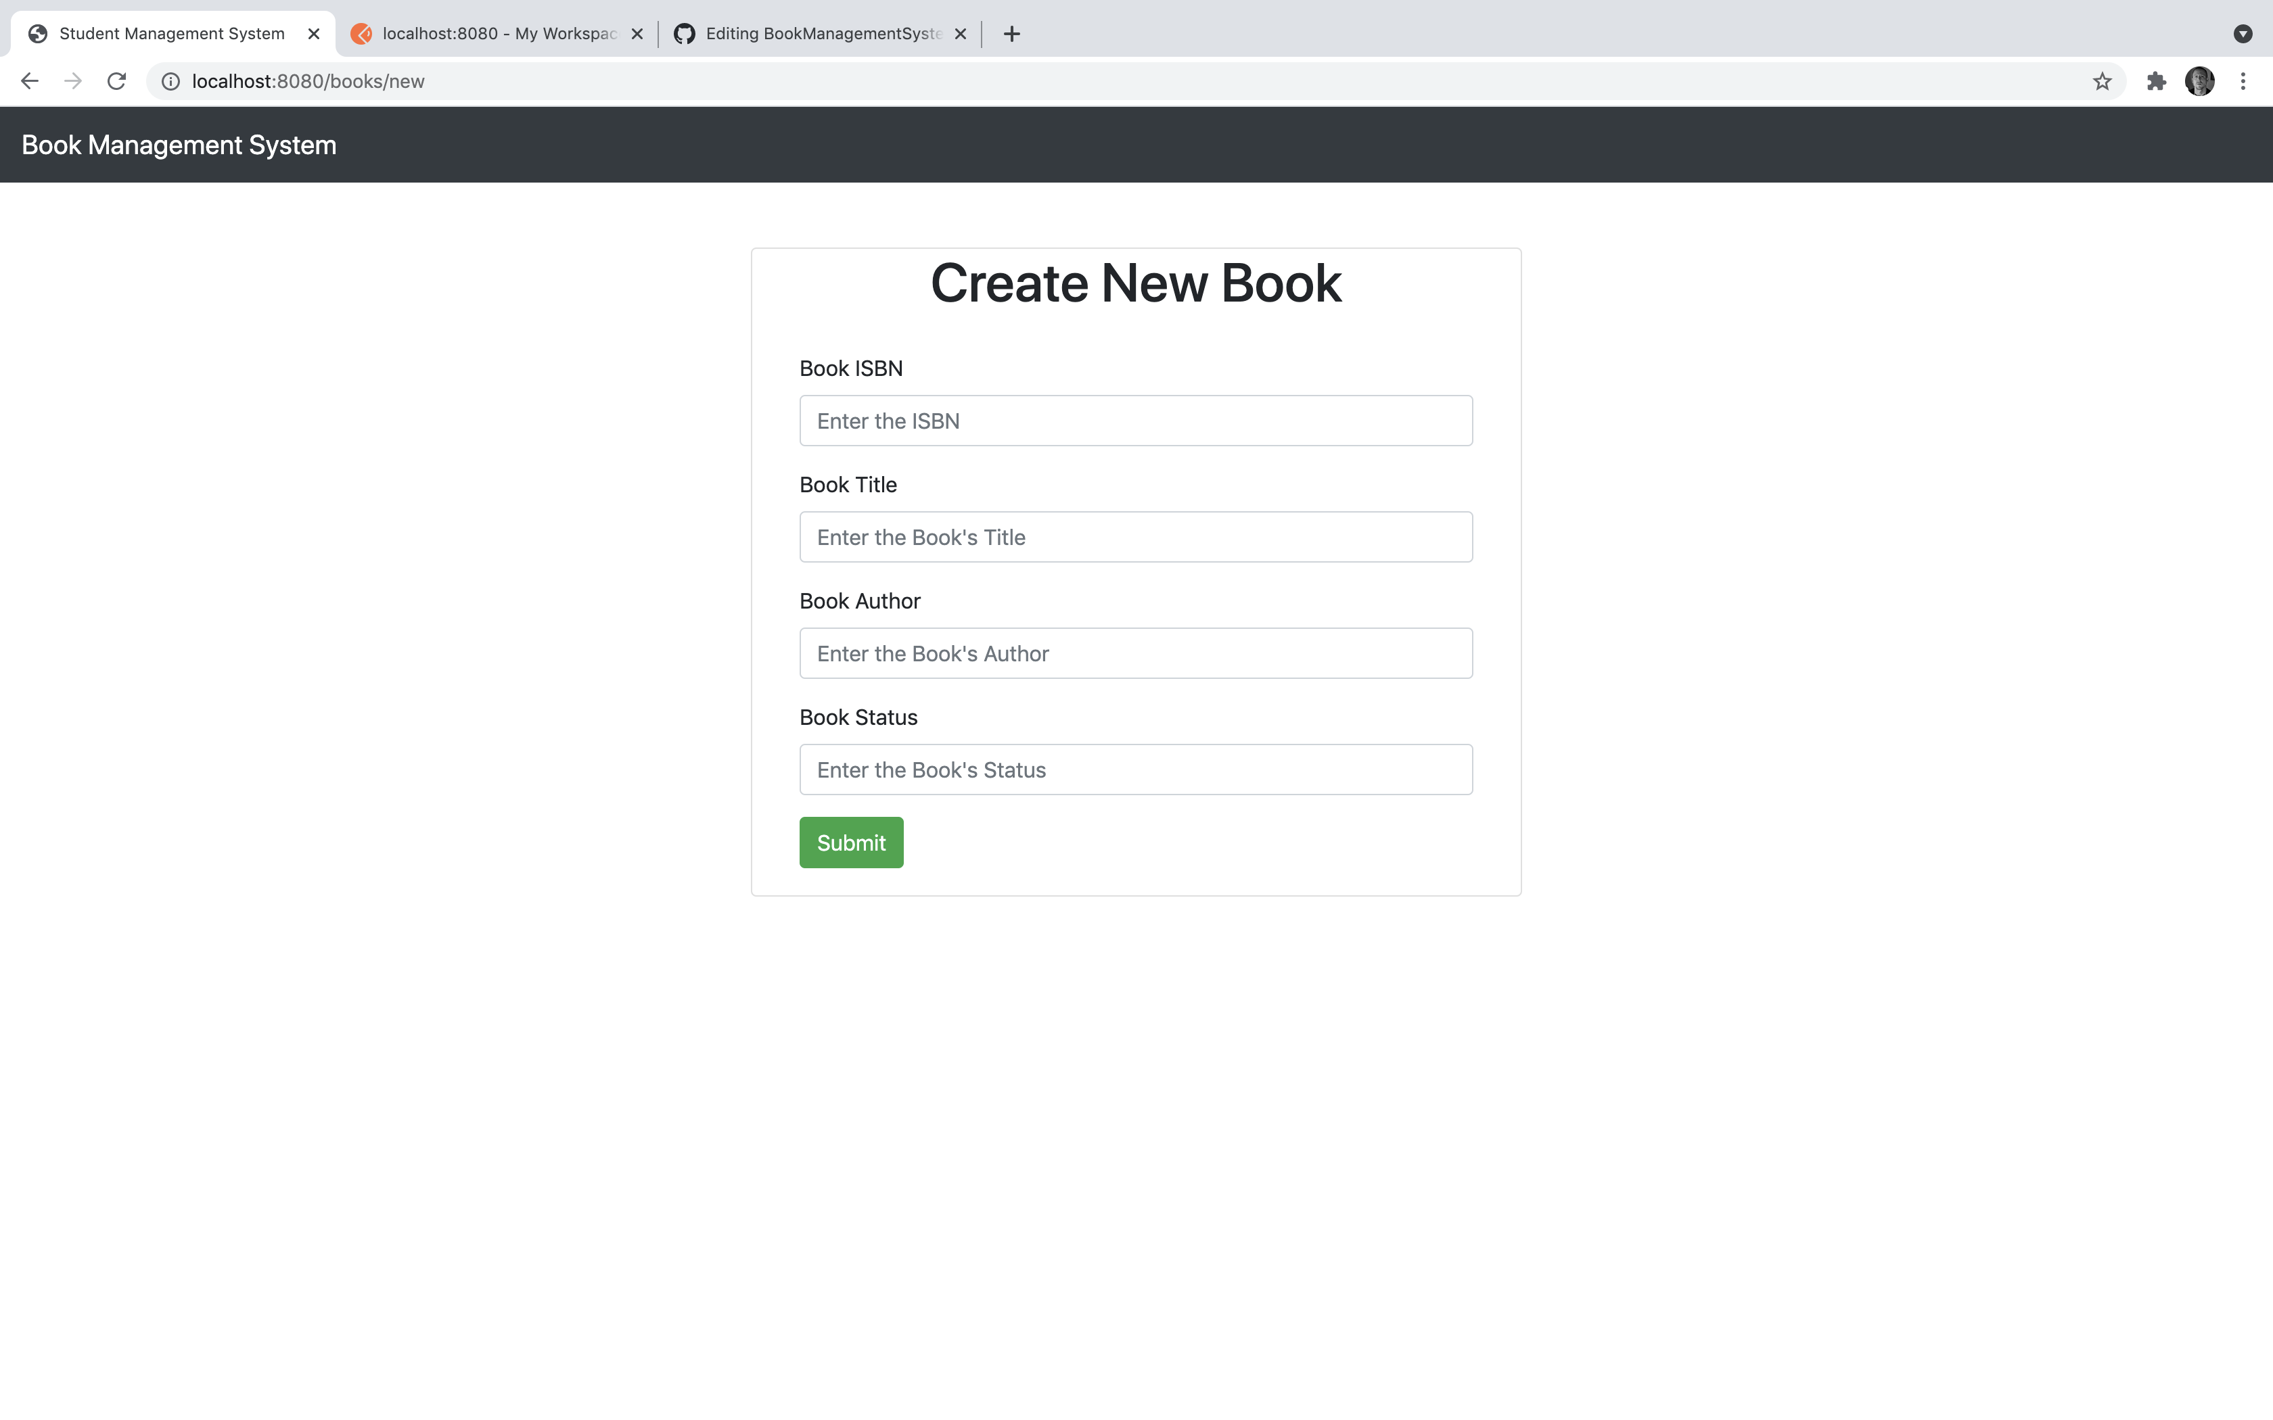Click the forward navigation arrow
2273x1420 pixels.
tap(72, 80)
